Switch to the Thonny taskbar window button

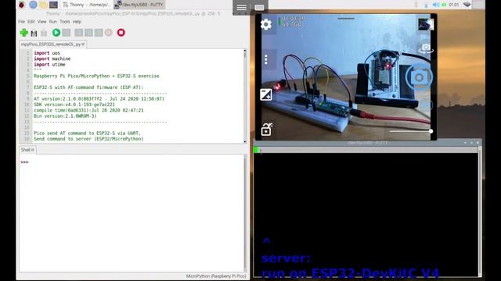pos(87,5)
